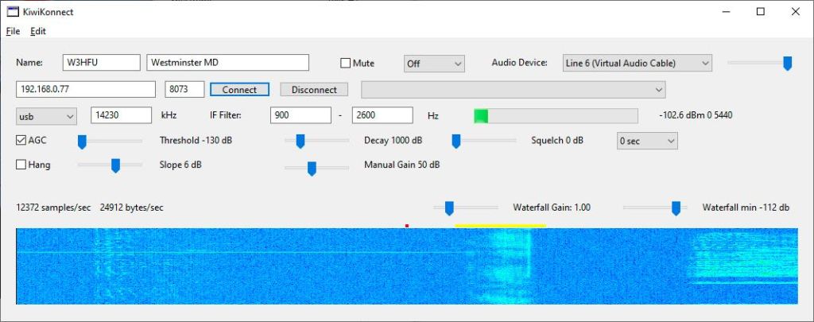Screen dimensions: 814x322
Task: Enable the Mute checkbox
Action: [x=346, y=63]
